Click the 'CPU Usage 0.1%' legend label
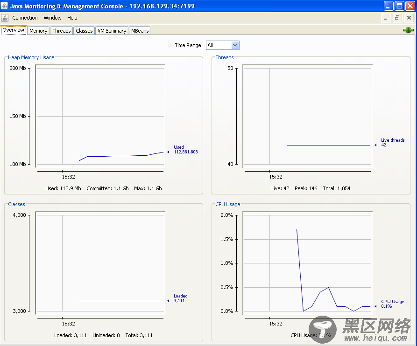Screen dimensions: 417x346 tap(393, 304)
